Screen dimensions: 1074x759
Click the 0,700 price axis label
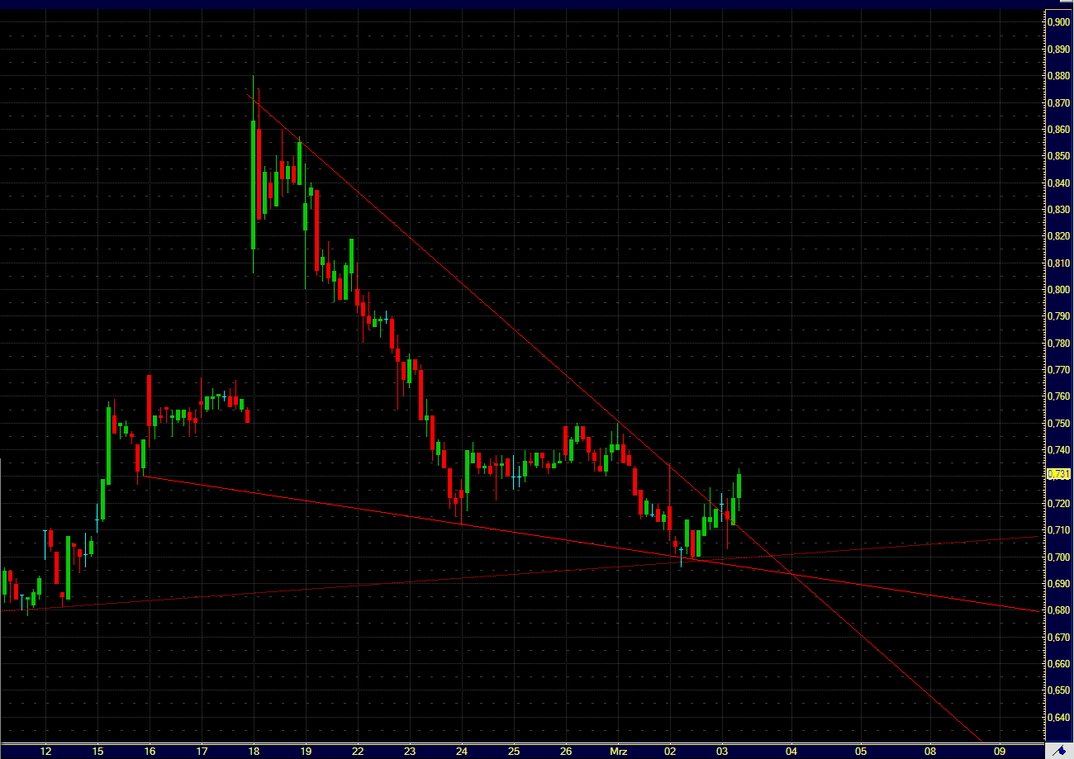coord(1058,557)
